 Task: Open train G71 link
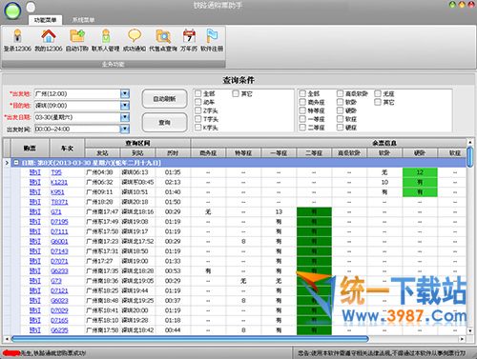click(56, 211)
